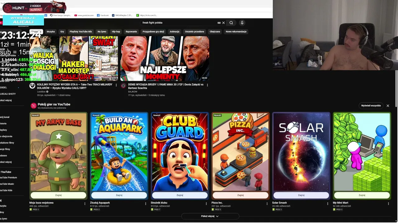Expand games list with Pokaż więcej
This screenshot has height=223, width=398.
point(210,216)
